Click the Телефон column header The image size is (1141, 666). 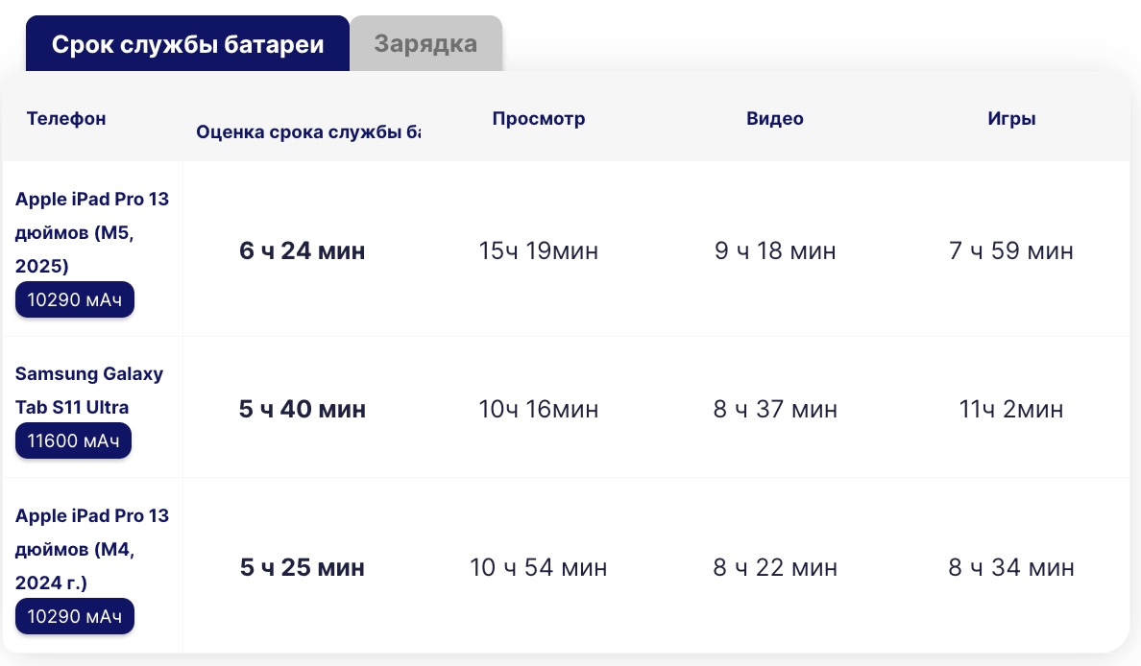click(66, 119)
